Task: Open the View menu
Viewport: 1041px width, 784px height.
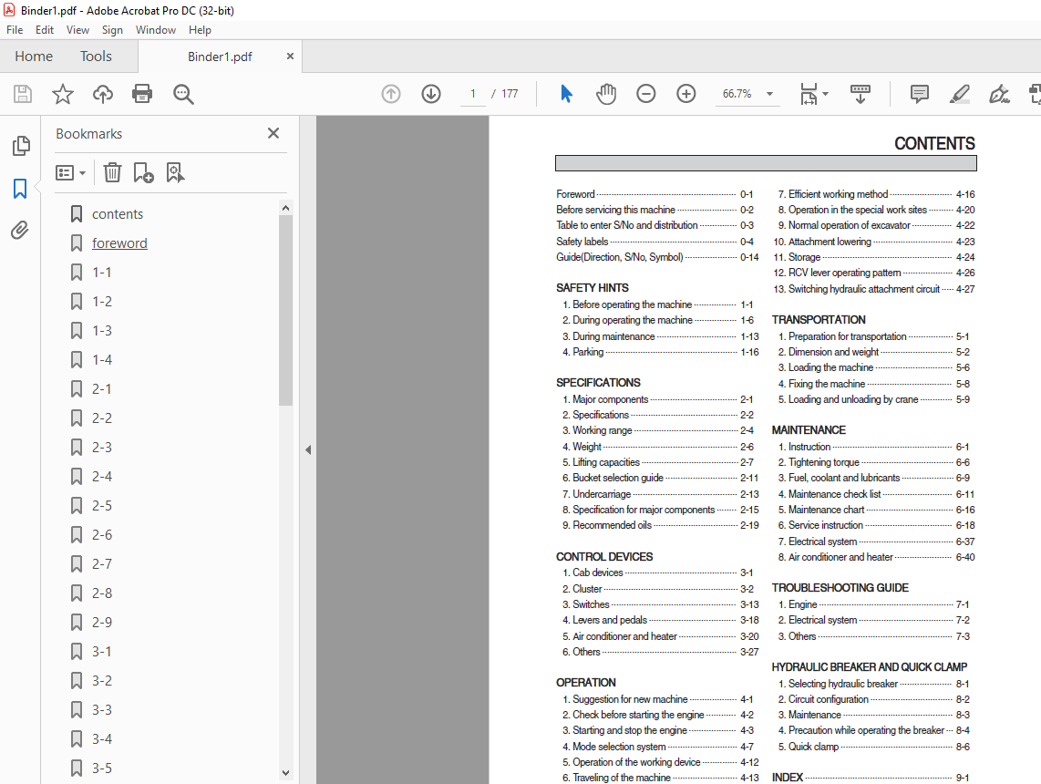Action: [x=77, y=30]
